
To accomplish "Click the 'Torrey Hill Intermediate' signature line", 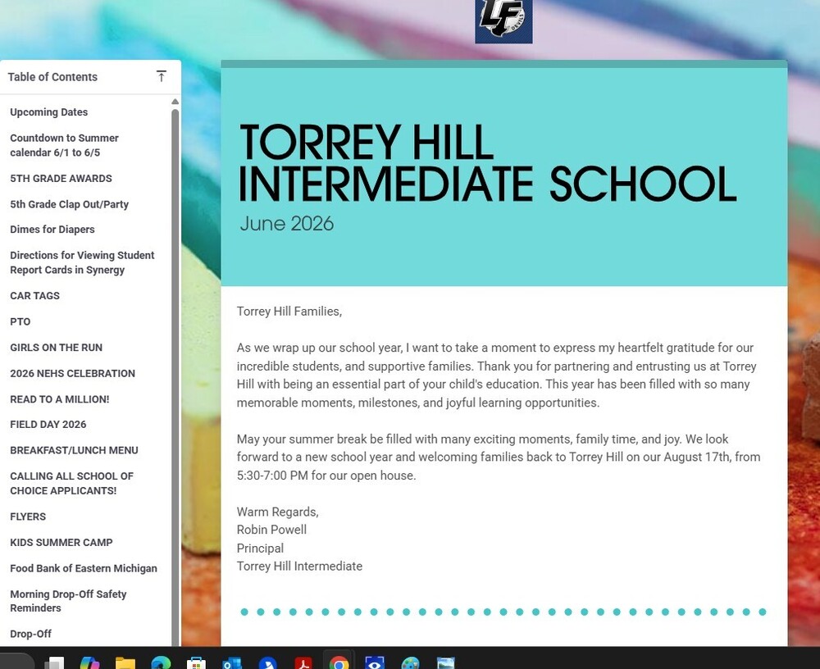I will pos(299,567).
